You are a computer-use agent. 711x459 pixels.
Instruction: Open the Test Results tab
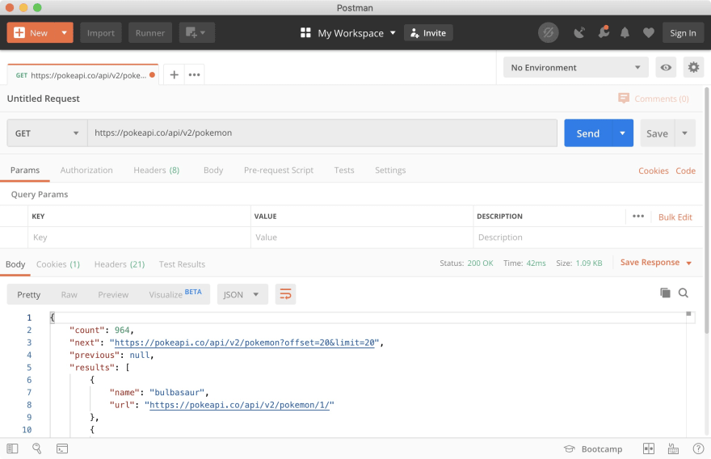click(182, 264)
